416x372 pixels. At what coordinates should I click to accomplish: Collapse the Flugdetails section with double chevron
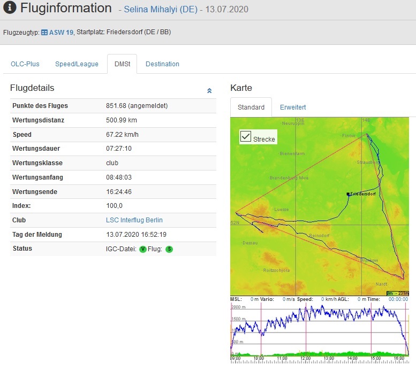[209, 91]
